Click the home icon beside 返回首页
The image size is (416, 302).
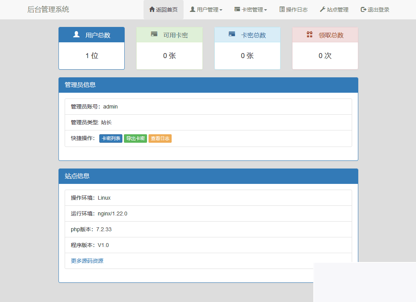[152, 10]
